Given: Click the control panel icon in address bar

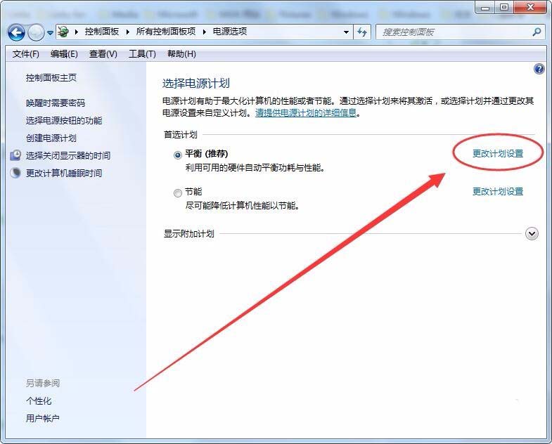Looking at the screenshot, I should point(63,32).
